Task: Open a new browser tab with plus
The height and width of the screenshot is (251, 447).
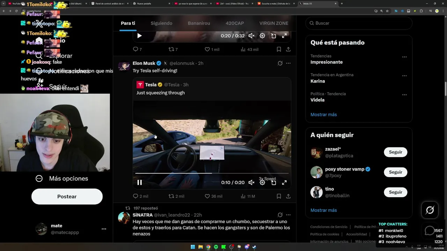Action: (342, 3)
